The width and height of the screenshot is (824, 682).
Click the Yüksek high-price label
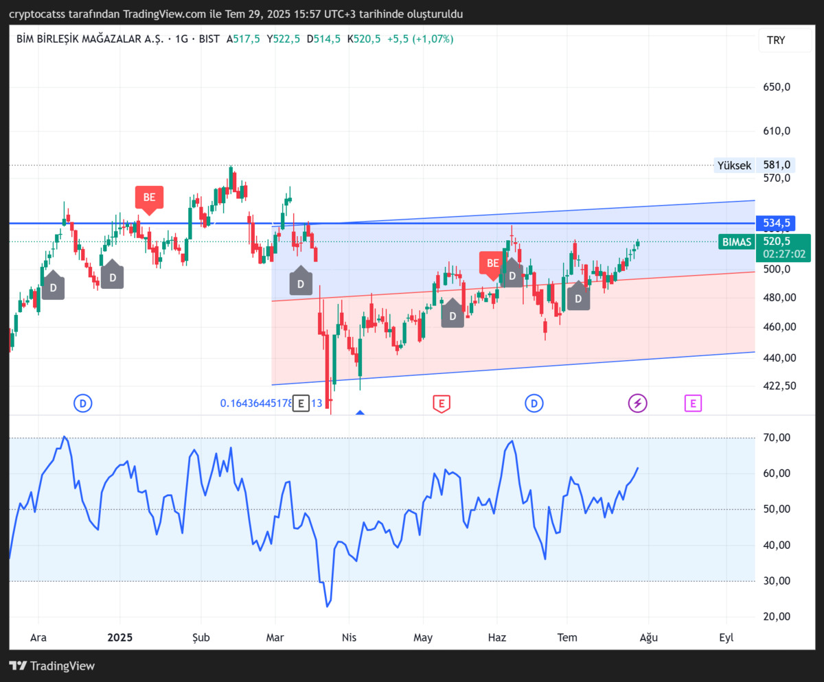tap(734, 165)
